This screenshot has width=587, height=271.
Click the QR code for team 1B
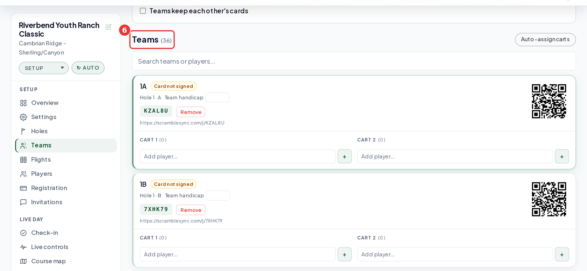click(549, 199)
